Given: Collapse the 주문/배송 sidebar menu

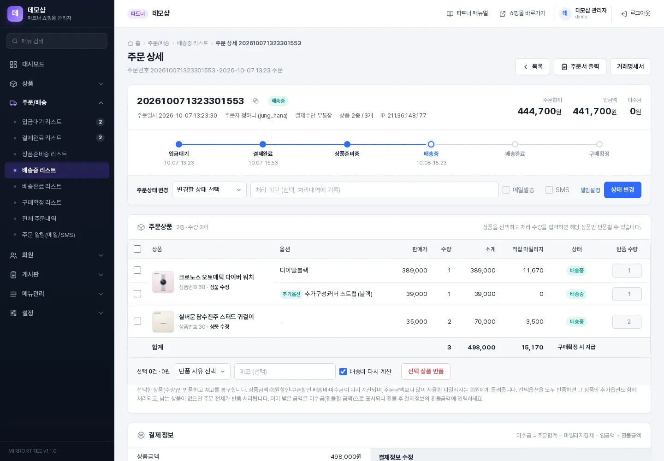Looking at the screenshot, I should 57,103.
